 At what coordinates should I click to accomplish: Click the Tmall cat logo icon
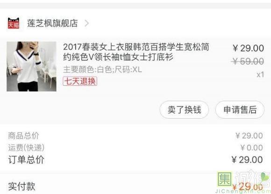pos(14,23)
